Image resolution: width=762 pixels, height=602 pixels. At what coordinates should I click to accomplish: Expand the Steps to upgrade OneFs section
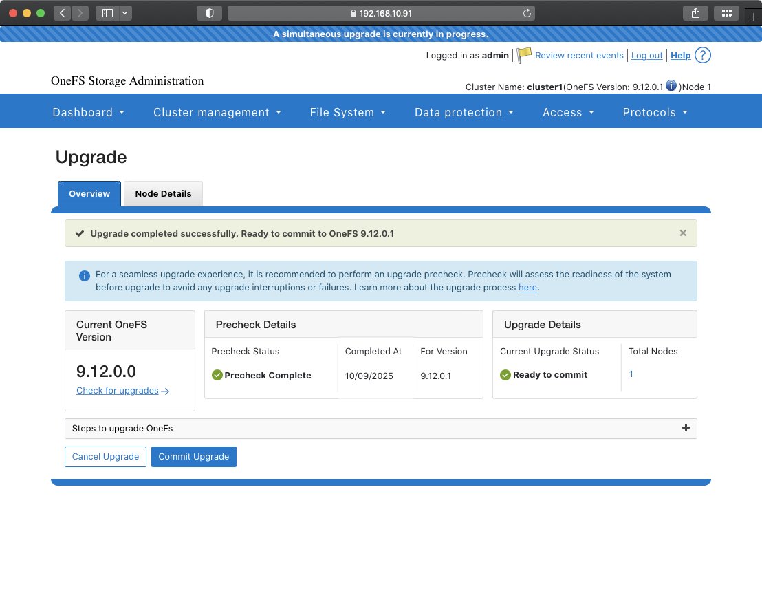(686, 428)
